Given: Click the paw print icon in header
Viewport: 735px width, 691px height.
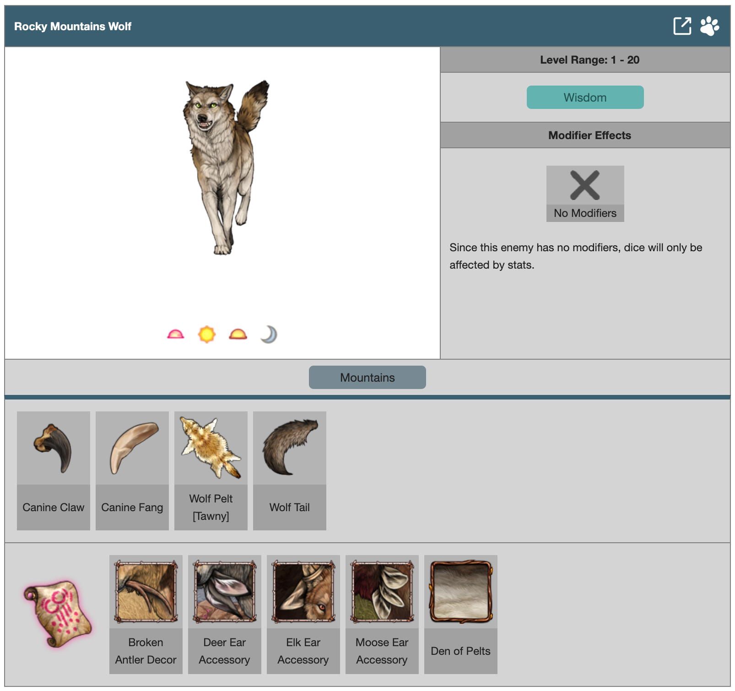Looking at the screenshot, I should click(709, 26).
